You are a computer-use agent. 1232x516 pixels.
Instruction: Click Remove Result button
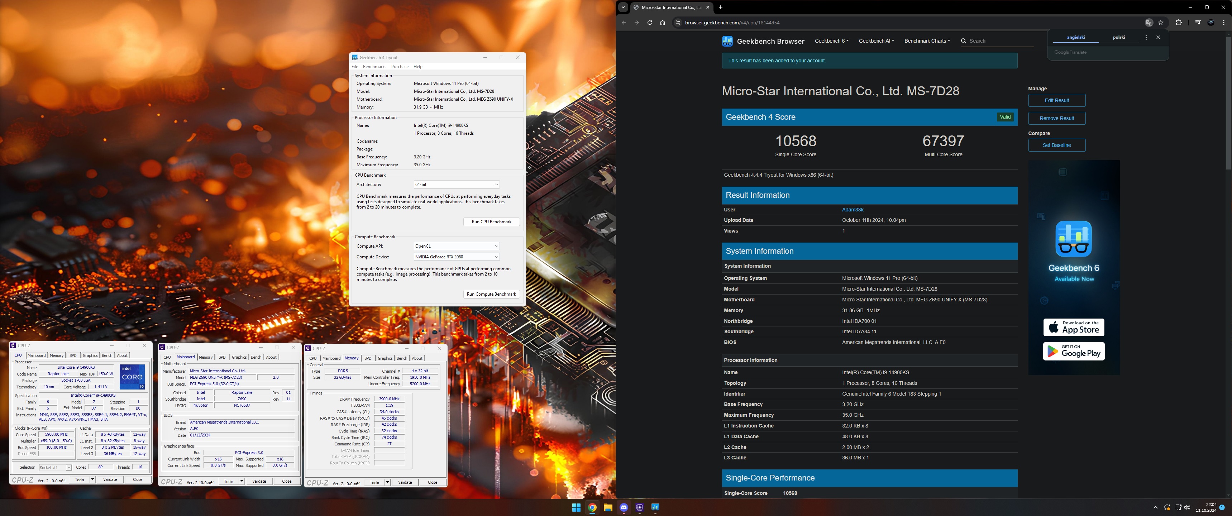click(x=1056, y=118)
